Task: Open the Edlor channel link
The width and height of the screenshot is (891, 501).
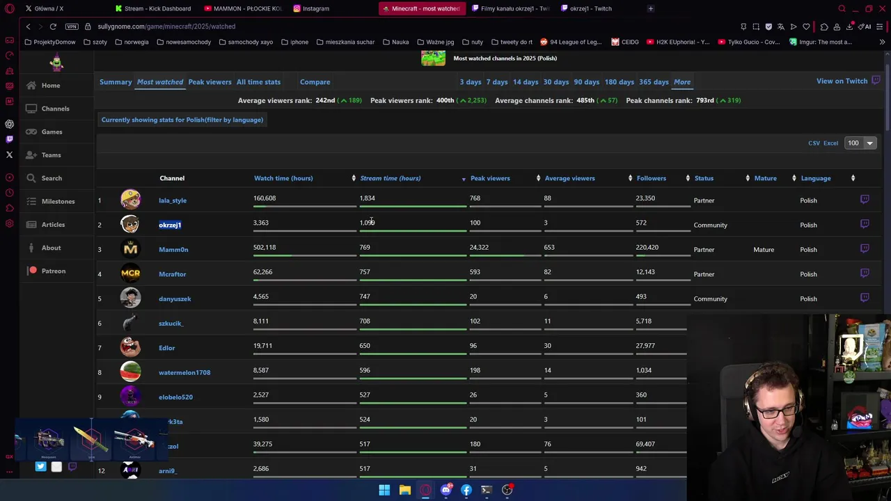Action: [167, 348]
